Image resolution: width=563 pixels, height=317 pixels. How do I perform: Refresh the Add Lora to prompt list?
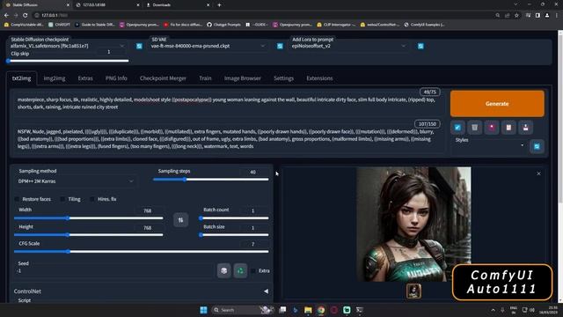pyautogui.click(x=420, y=47)
